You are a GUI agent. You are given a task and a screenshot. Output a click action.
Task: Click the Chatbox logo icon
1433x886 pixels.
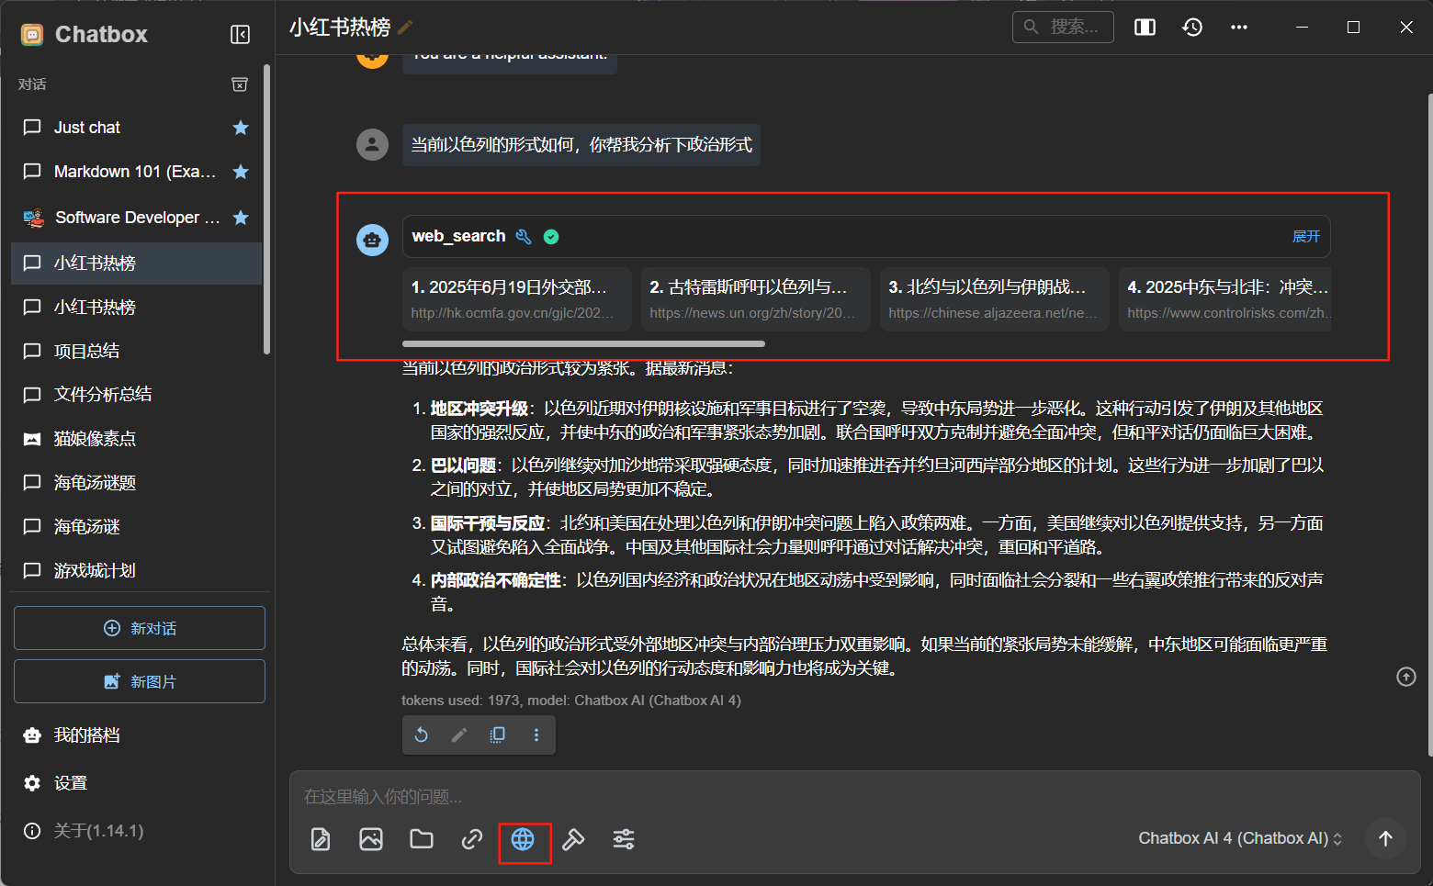(32, 35)
